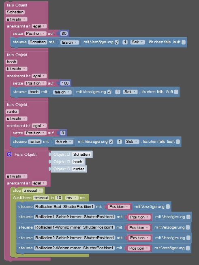Image resolution: width=199 pixels, height=265 pixels.
Task: Toggle 'mit Verzögerung' checkbox in steuere hoch row
Action: tap(109, 92)
